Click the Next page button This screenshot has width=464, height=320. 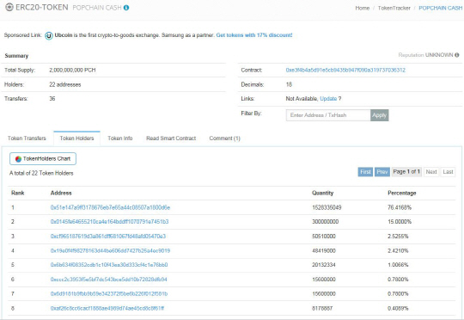[x=431, y=172]
